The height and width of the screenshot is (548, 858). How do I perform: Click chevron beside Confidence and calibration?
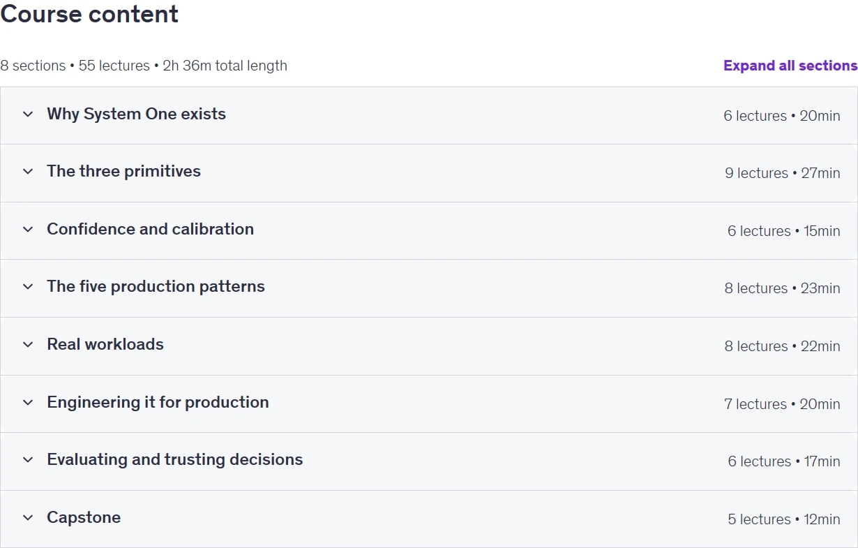coord(28,229)
